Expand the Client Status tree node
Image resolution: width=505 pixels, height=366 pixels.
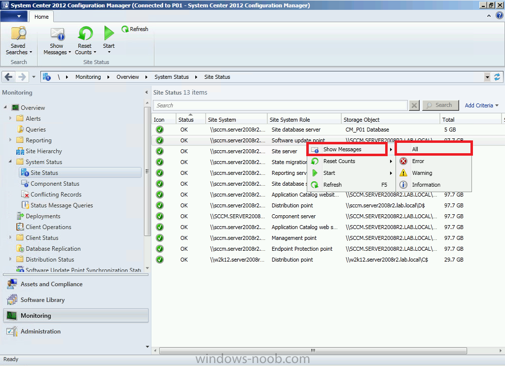click(10, 237)
